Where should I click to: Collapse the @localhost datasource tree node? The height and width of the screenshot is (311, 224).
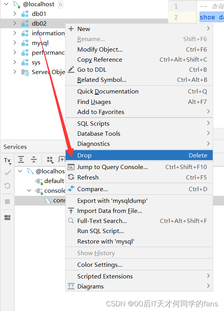6,4
